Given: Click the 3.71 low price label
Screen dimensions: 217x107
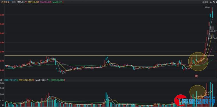Looking at the screenshot, I should click(x=63, y=73).
